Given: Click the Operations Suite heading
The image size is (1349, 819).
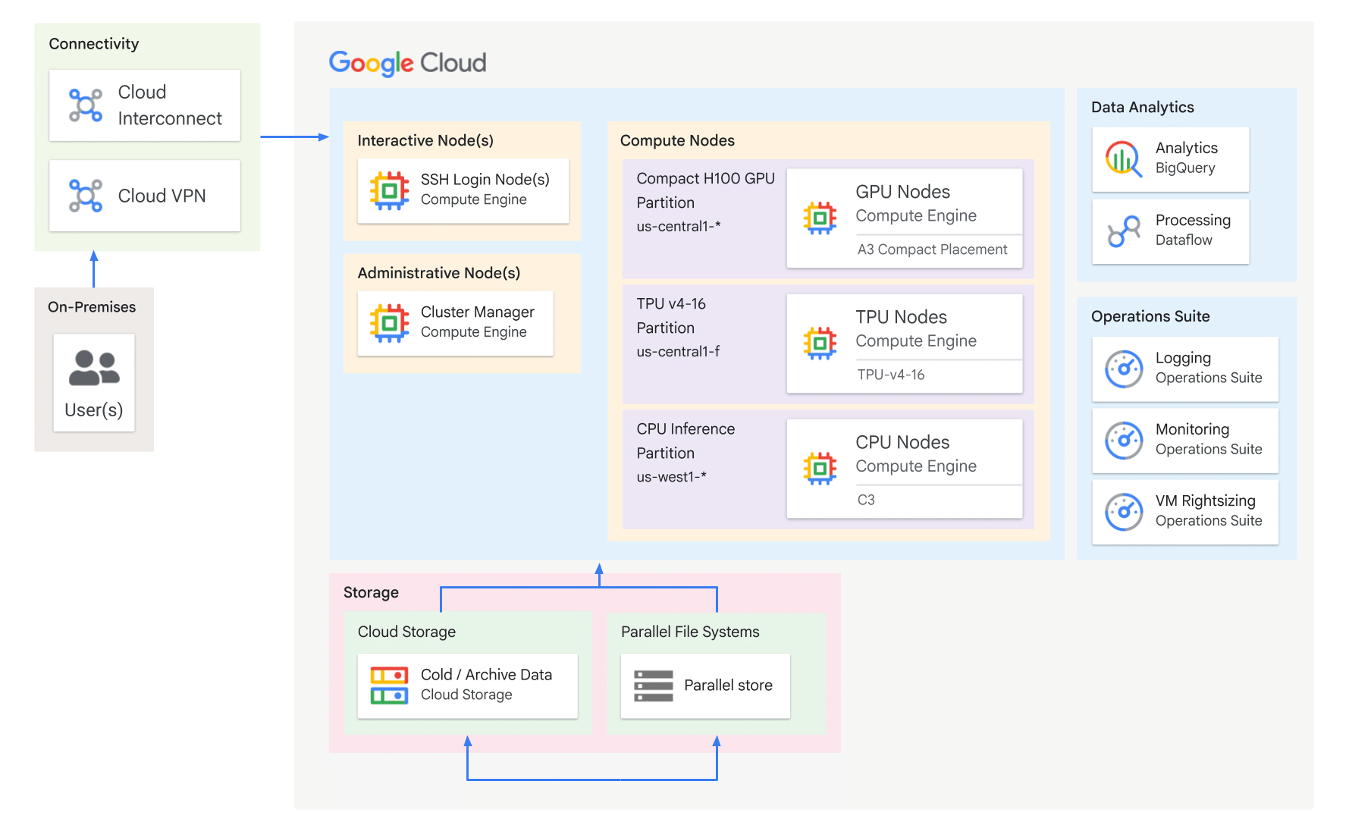Looking at the screenshot, I should point(1150,316).
